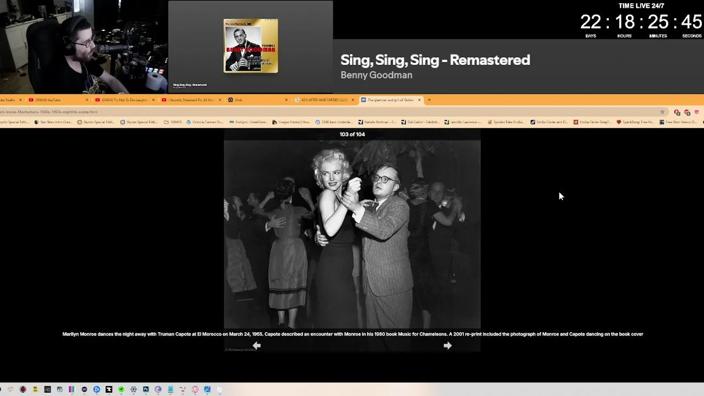This screenshot has height=396, width=704.
Task: Open the green circle app in taskbar
Action: pos(121,389)
